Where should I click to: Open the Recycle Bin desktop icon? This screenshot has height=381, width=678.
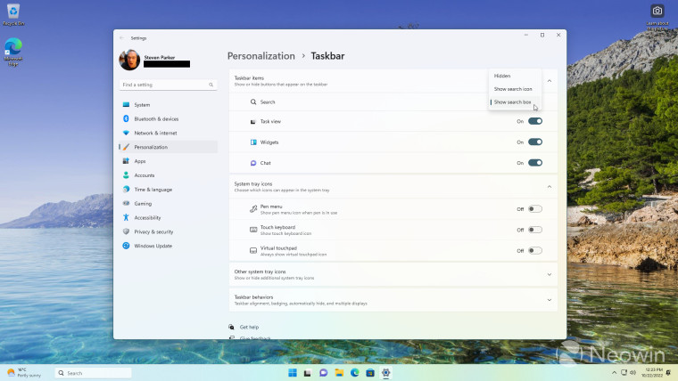coord(13,14)
